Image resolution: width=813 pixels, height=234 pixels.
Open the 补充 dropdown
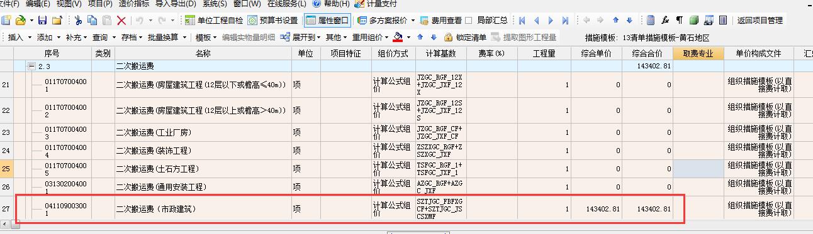[x=76, y=38]
